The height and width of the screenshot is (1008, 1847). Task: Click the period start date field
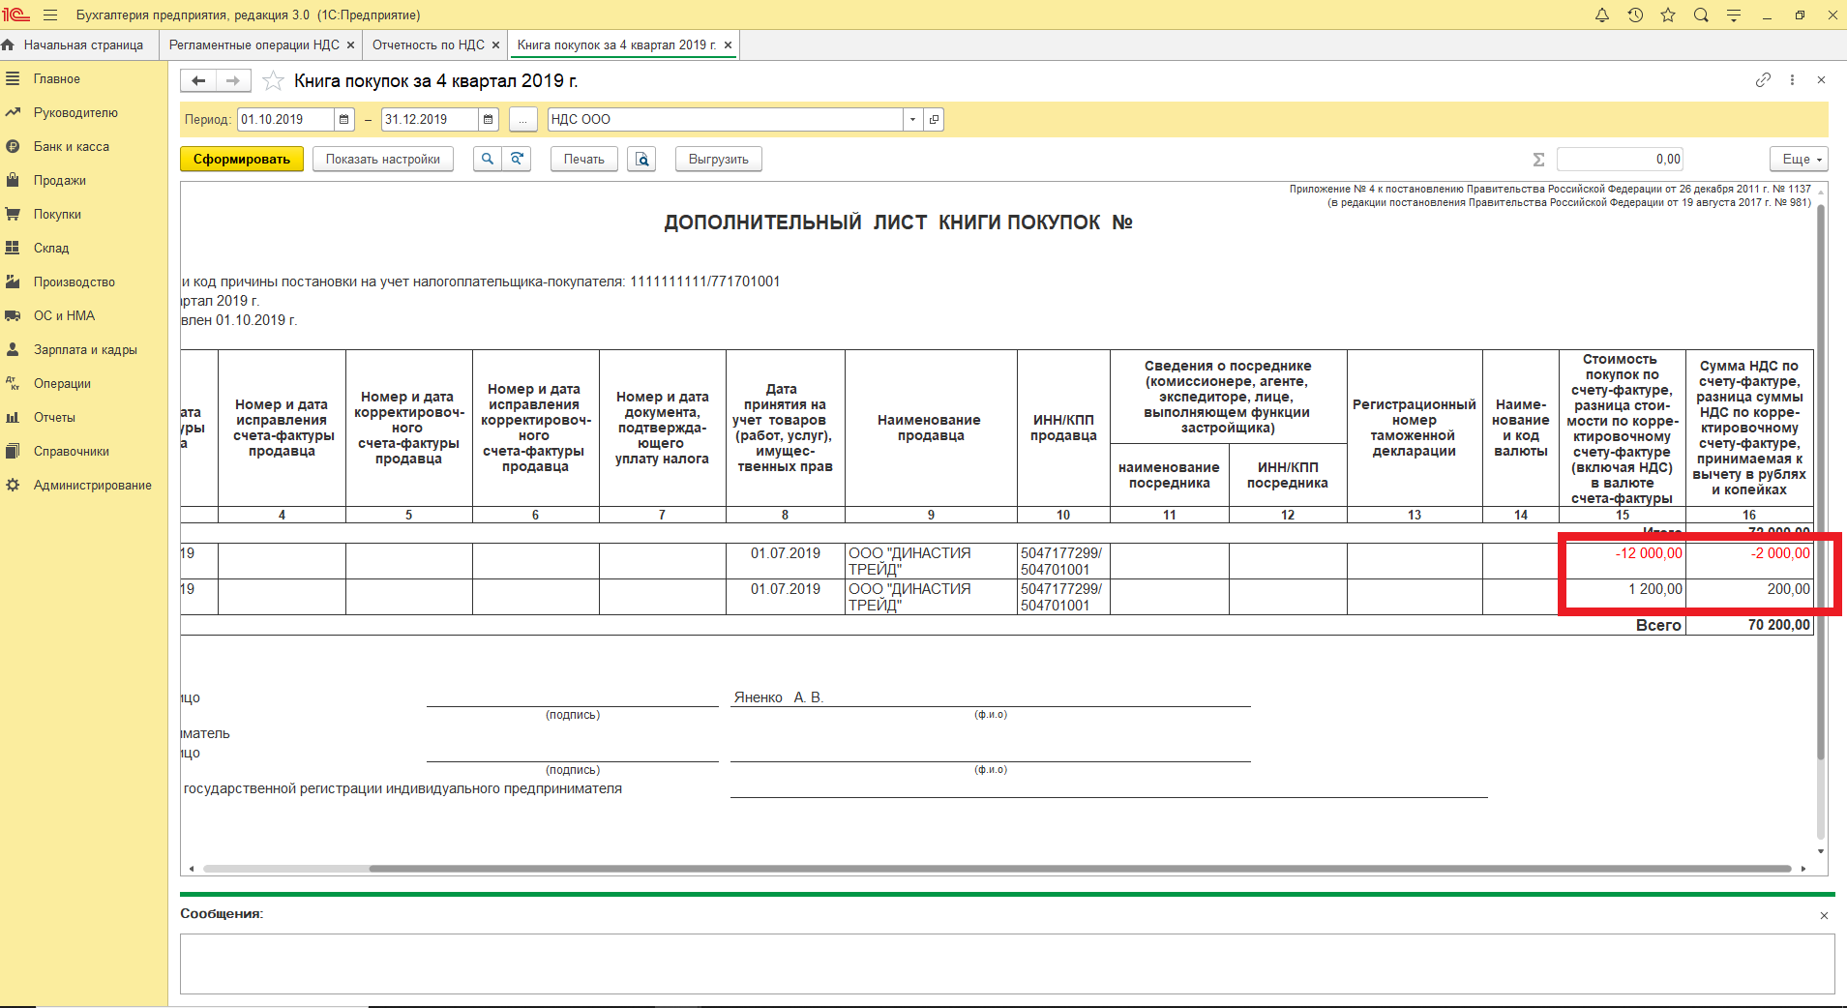point(285,120)
